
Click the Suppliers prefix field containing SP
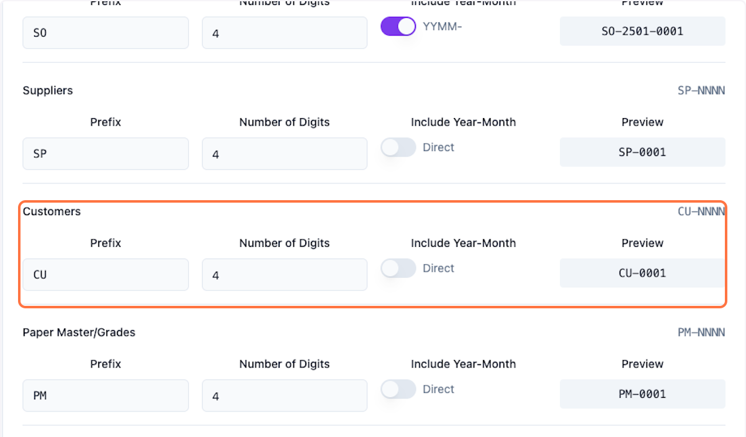[106, 154]
